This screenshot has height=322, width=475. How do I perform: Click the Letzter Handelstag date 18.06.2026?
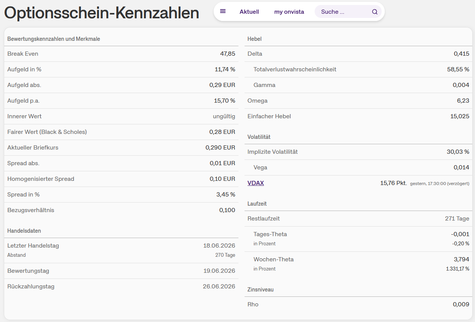click(x=219, y=246)
